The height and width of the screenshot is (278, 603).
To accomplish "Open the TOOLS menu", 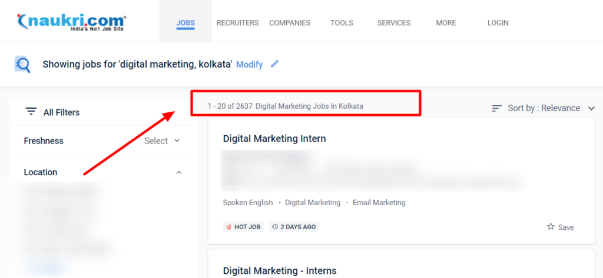I will point(342,23).
